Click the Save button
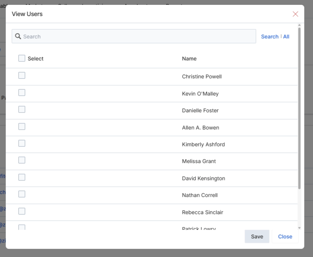The width and height of the screenshot is (313, 257). click(257, 236)
